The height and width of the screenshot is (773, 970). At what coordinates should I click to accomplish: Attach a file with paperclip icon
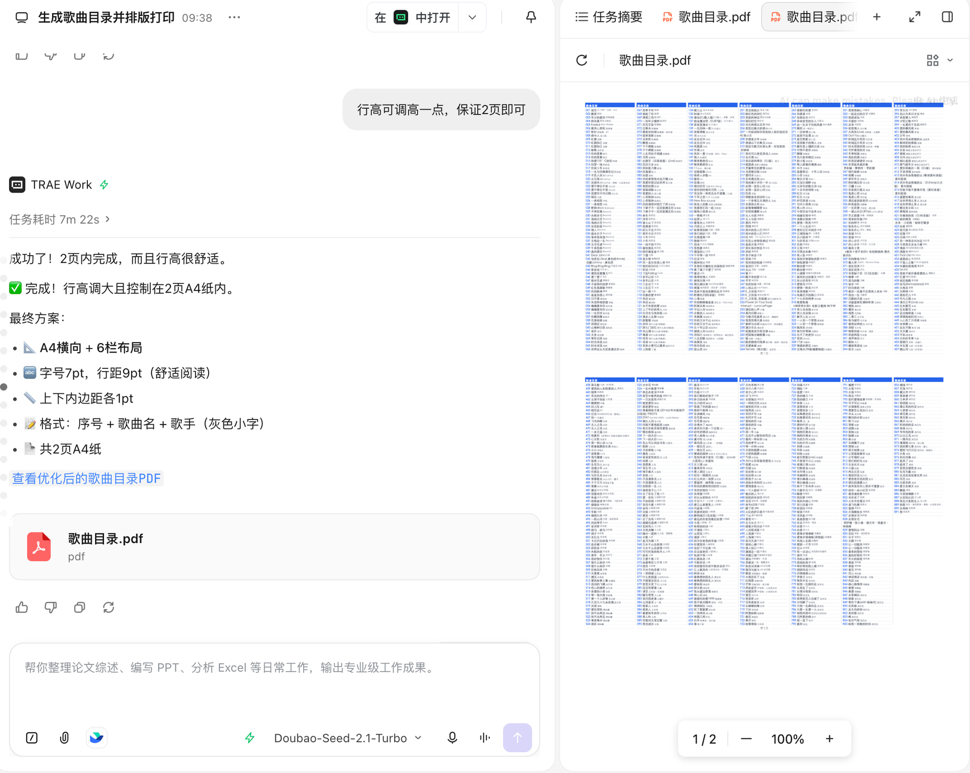pyautogui.click(x=64, y=738)
